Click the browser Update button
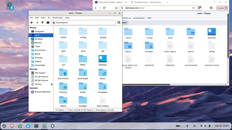The image size is (232, 130). click(x=222, y=8)
